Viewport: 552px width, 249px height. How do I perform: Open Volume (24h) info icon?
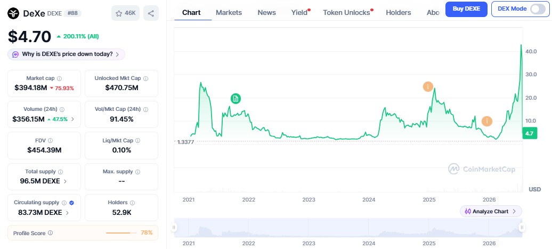pyautogui.click(x=62, y=109)
